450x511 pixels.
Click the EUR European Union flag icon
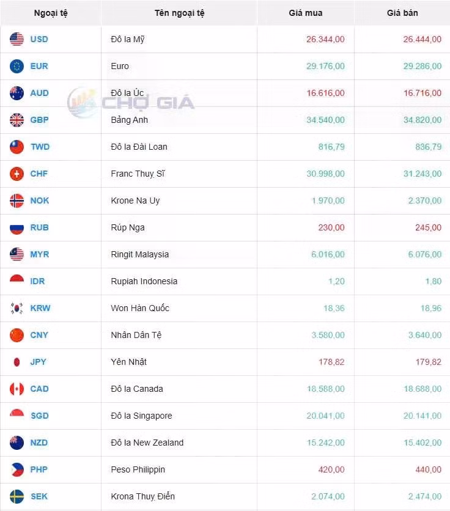coord(17,66)
